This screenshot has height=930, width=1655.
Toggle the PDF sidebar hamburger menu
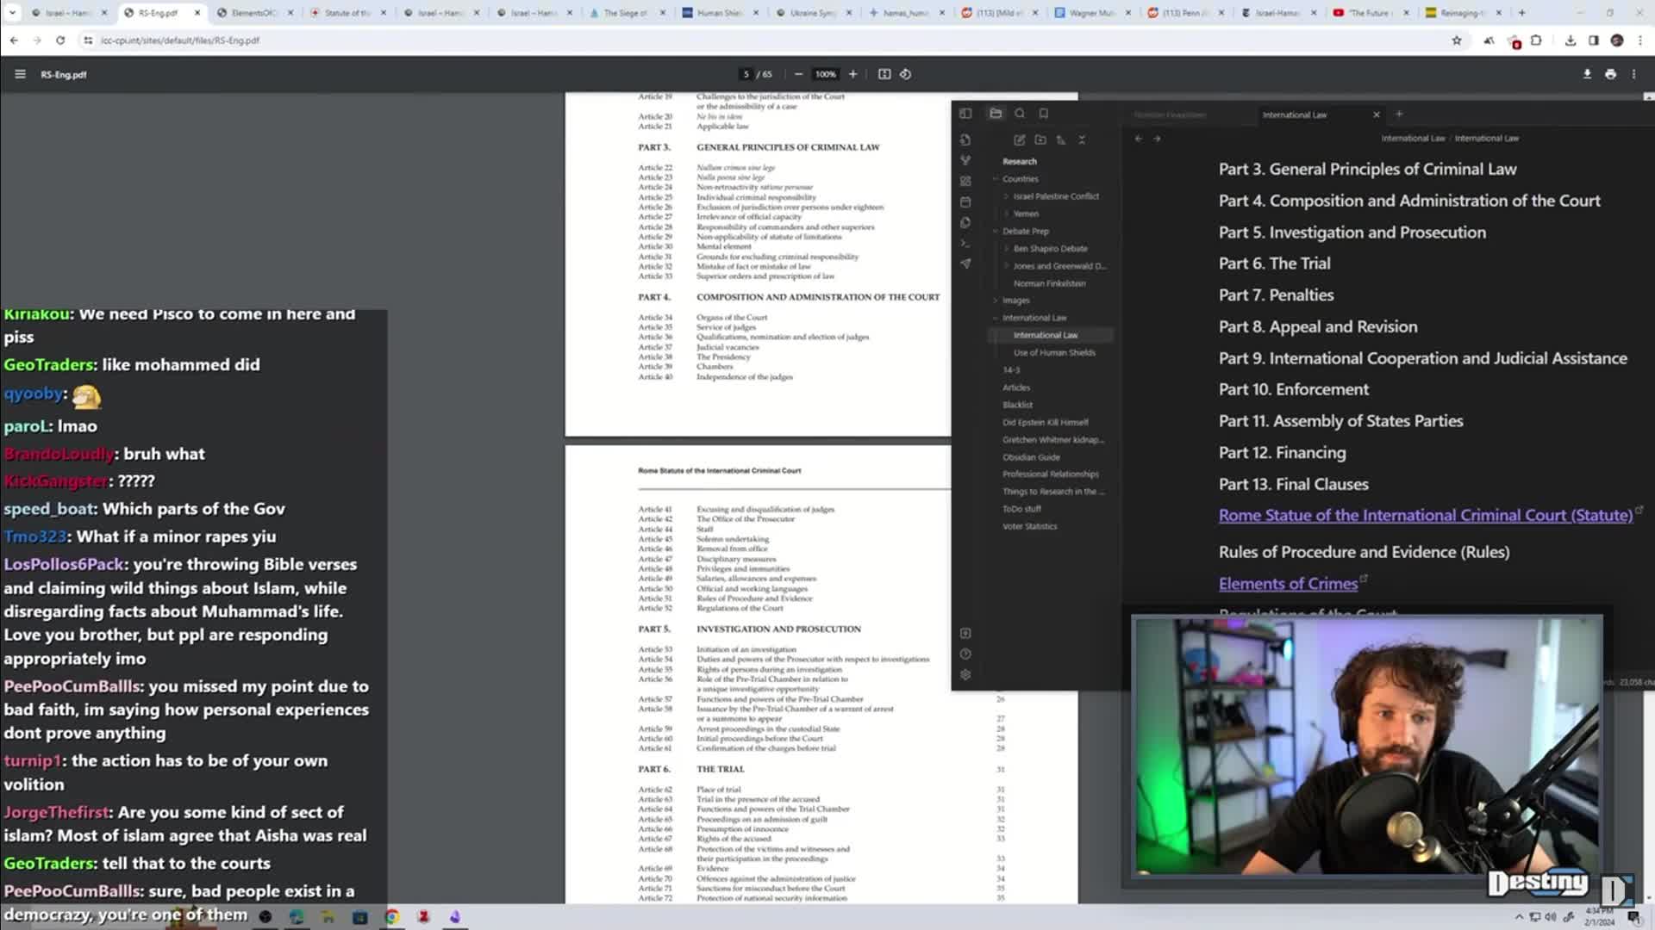pos(20,74)
